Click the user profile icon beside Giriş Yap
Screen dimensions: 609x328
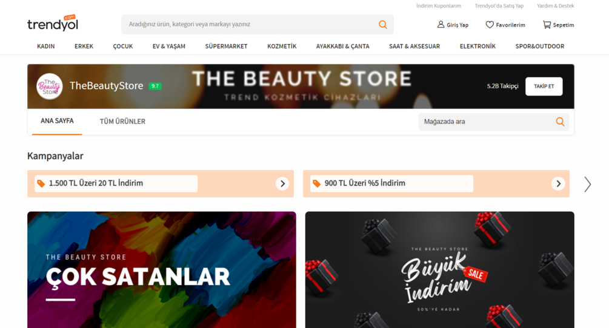point(441,24)
